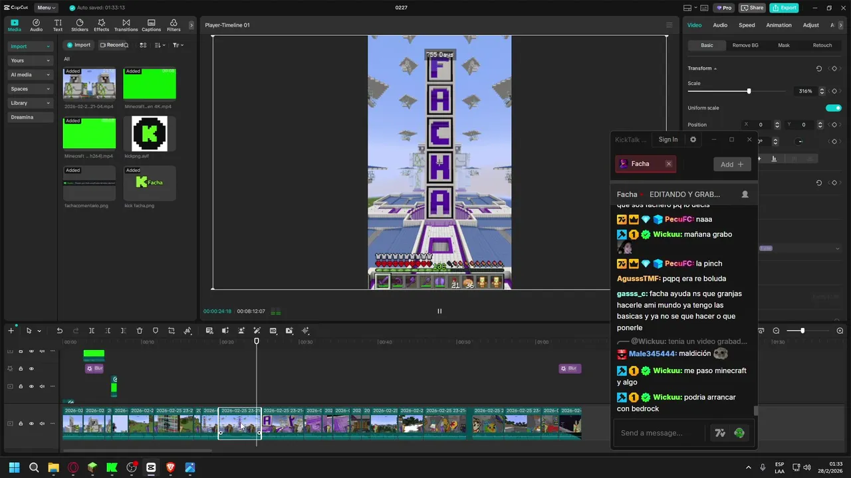Click the Import button in the media panel

coord(78,45)
